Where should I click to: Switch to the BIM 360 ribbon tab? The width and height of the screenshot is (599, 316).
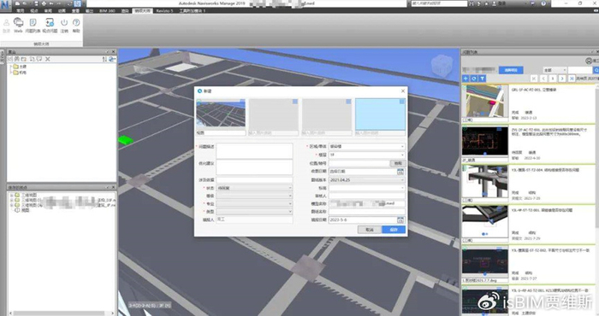[x=107, y=10]
